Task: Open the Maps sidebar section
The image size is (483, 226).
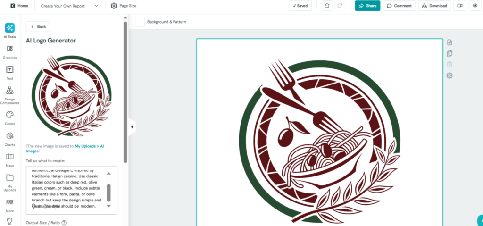Action: coord(9,159)
